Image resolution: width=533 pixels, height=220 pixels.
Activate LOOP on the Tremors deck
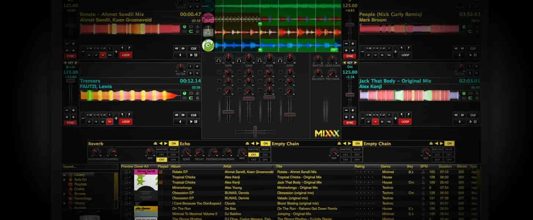[x=125, y=121]
